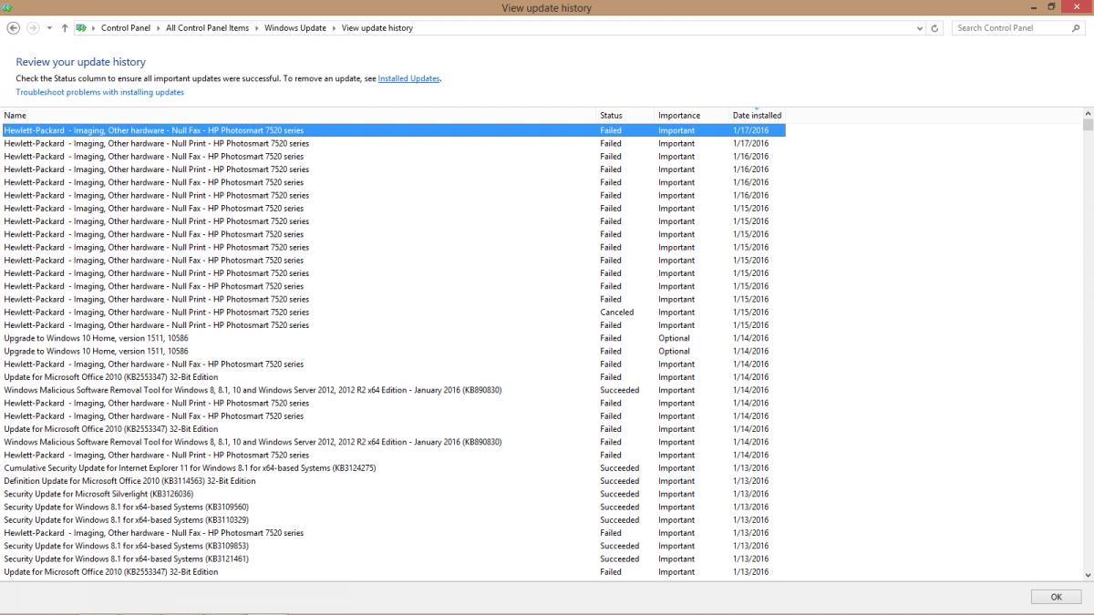
Task: Select Security Update for Windows 8.1 (KB3109560)
Action: pos(393,507)
